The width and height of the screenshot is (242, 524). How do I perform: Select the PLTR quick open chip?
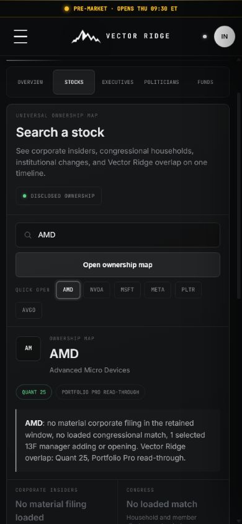pos(188,290)
